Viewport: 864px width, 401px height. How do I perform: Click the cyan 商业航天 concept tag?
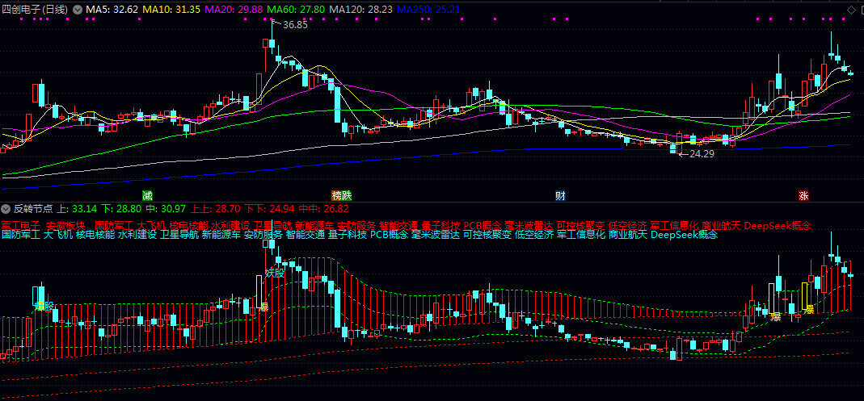629,235
